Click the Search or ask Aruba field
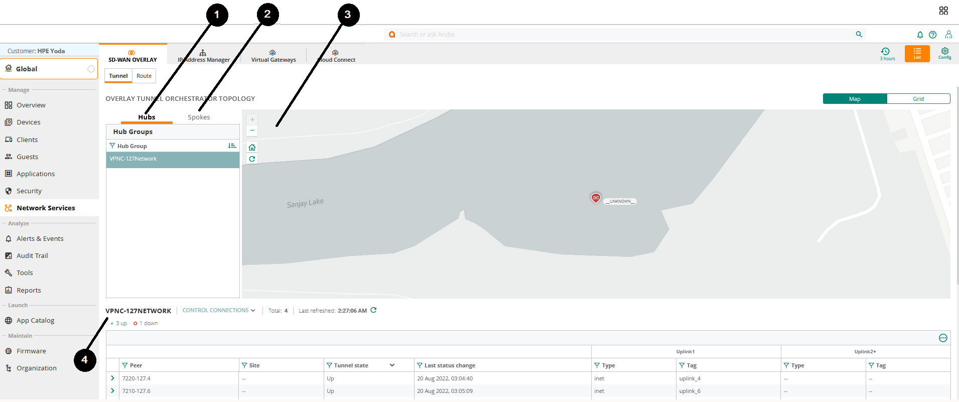The width and height of the screenshot is (959, 402). click(x=625, y=35)
